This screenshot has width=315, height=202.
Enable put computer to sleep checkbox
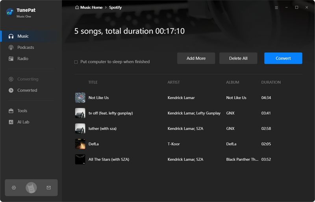(76, 62)
